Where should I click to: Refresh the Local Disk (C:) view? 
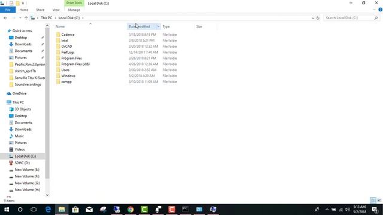point(318,18)
